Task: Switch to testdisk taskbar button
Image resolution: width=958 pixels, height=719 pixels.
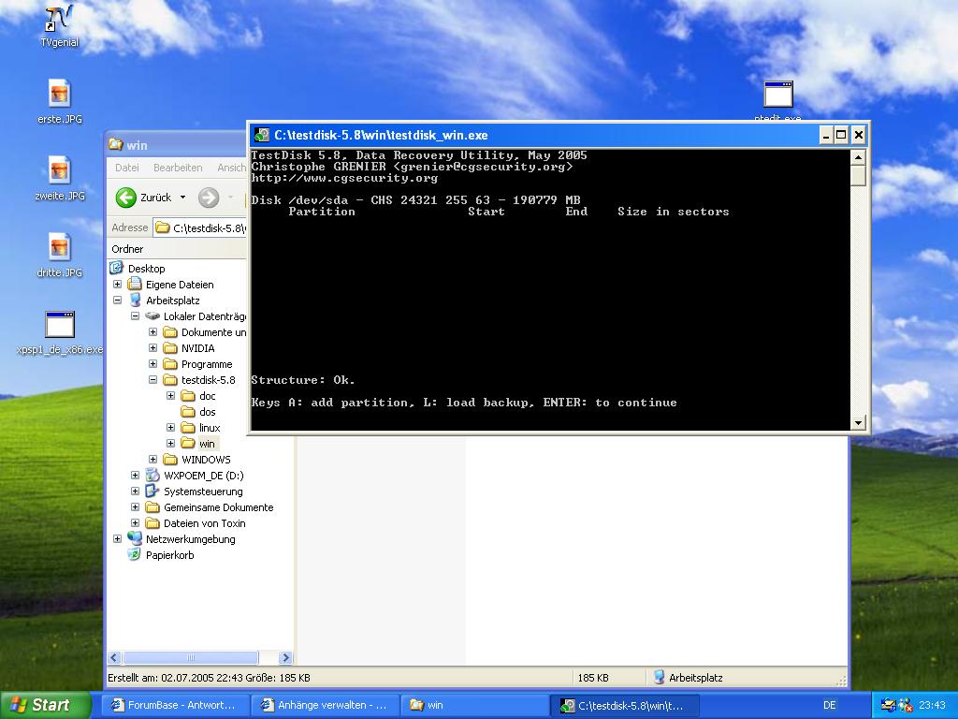Action: click(624, 705)
